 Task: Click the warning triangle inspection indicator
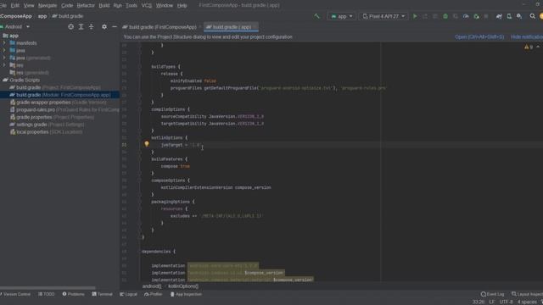click(x=527, y=47)
